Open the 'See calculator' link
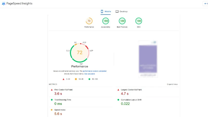The image size is (208, 117). point(90,74)
